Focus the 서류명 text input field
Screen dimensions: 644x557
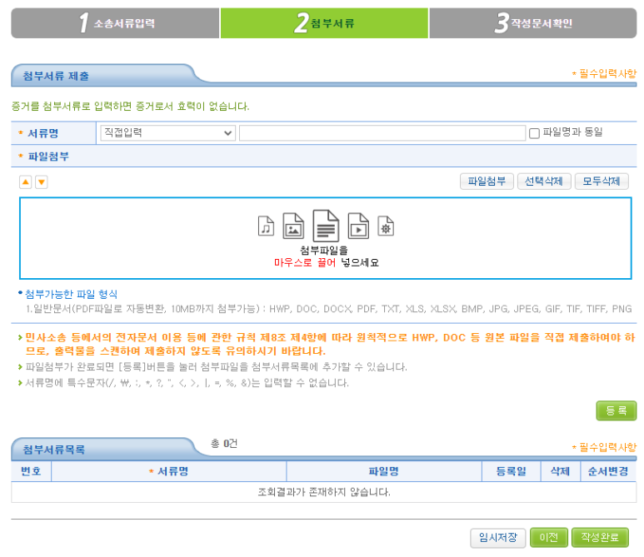382,133
